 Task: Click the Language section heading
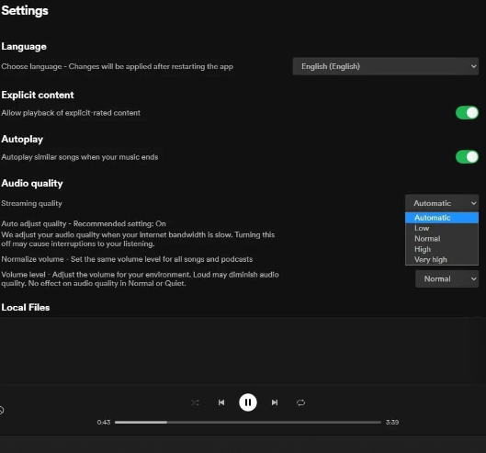[24, 47]
